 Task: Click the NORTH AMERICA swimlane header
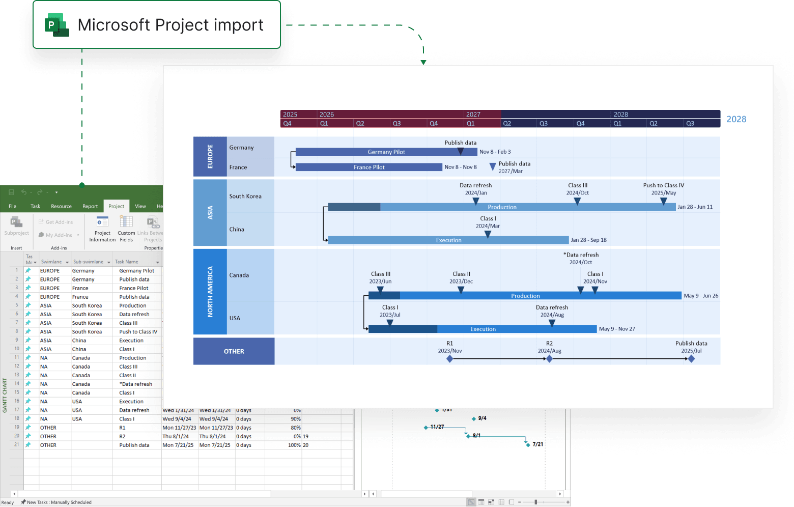pos(210,292)
